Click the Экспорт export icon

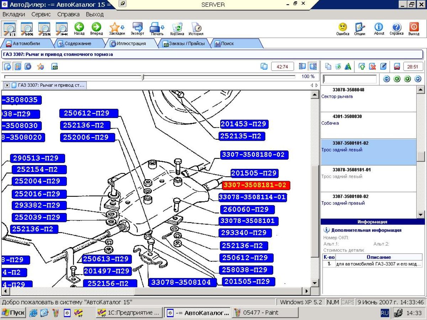click(x=137, y=29)
